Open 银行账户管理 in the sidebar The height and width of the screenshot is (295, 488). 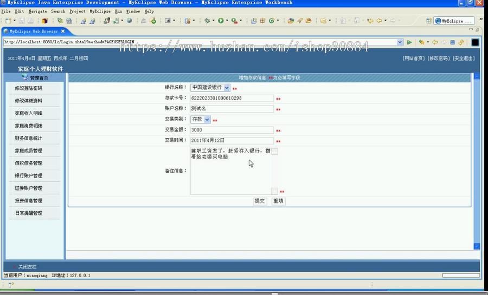[29, 175]
